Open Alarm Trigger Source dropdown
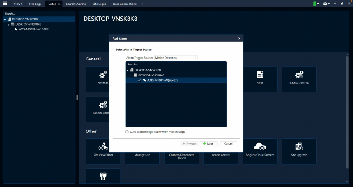 point(176,58)
